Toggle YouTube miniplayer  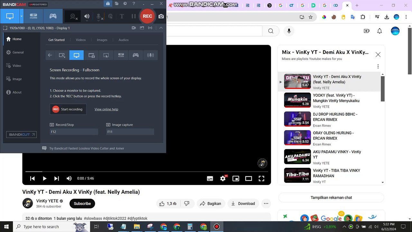(x=236, y=179)
